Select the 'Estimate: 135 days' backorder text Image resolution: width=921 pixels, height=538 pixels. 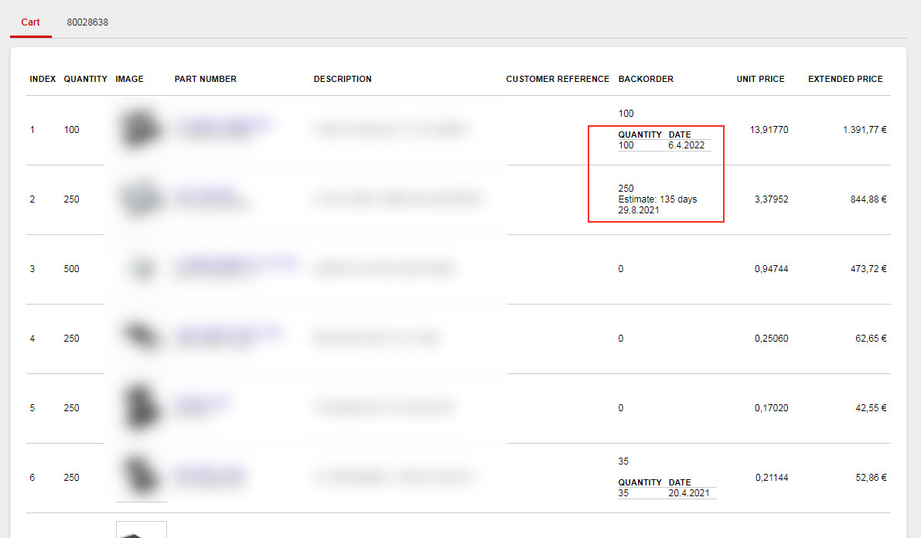657,199
